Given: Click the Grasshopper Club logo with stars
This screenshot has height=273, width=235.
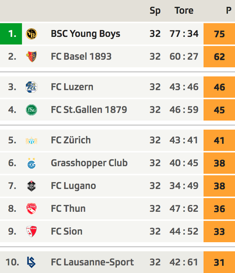Looking at the screenshot, I should (31, 163).
